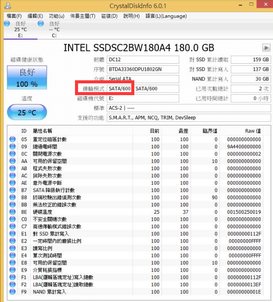Open the 磁碟(D) menu
This screenshot has height=302, width=273.
(x=109, y=16)
